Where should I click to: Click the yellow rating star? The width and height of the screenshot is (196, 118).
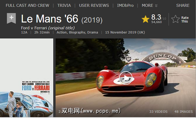tap(145, 19)
